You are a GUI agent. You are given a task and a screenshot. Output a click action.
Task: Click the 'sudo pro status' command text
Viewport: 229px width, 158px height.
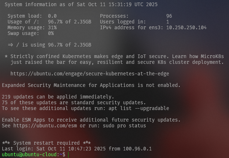124,126
